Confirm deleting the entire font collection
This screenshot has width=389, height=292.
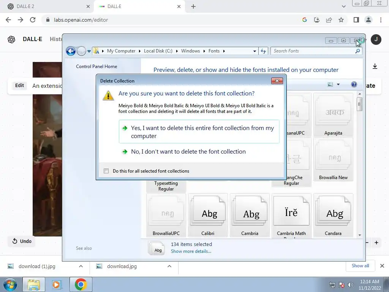tap(199, 132)
